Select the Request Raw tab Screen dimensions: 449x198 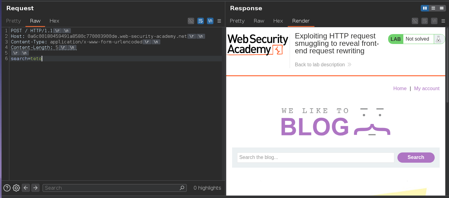(x=35, y=21)
